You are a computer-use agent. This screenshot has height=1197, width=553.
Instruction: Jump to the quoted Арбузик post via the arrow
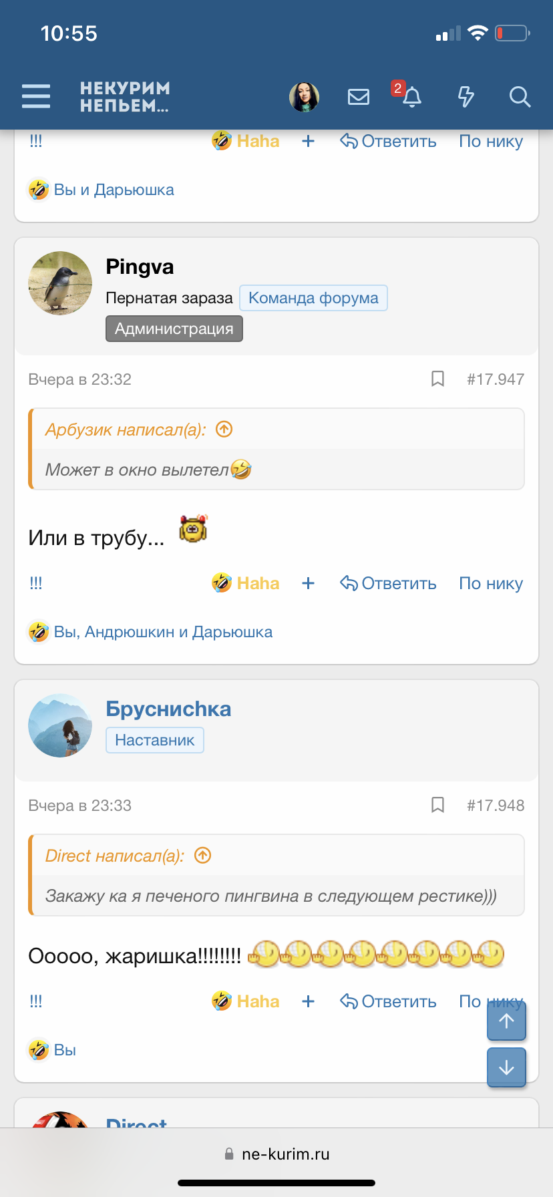pyautogui.click(x=224, y=430)
